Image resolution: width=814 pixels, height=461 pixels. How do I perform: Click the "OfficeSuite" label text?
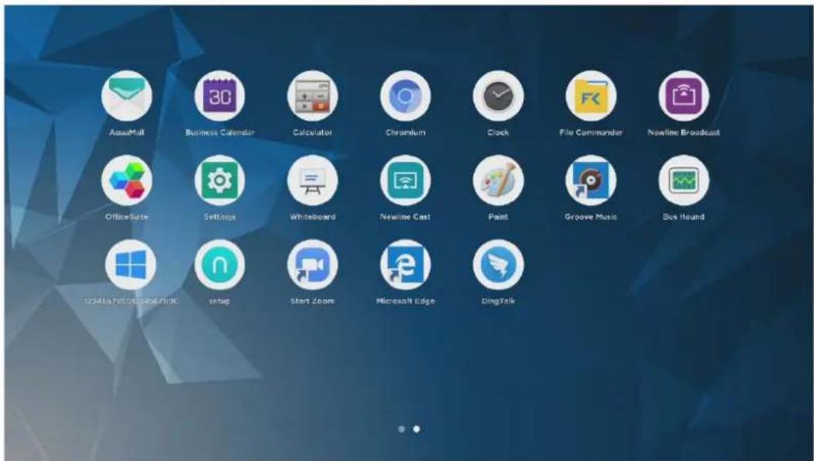[x=127, y=216]
